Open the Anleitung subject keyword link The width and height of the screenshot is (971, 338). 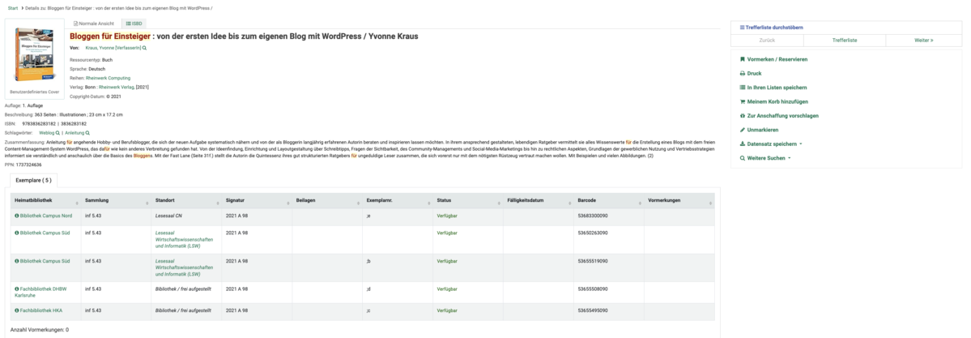[75, 133]
